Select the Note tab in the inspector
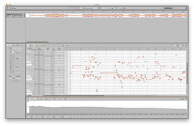Image resolution: width=194 pixels, height=126 pixels. (13, 45)
